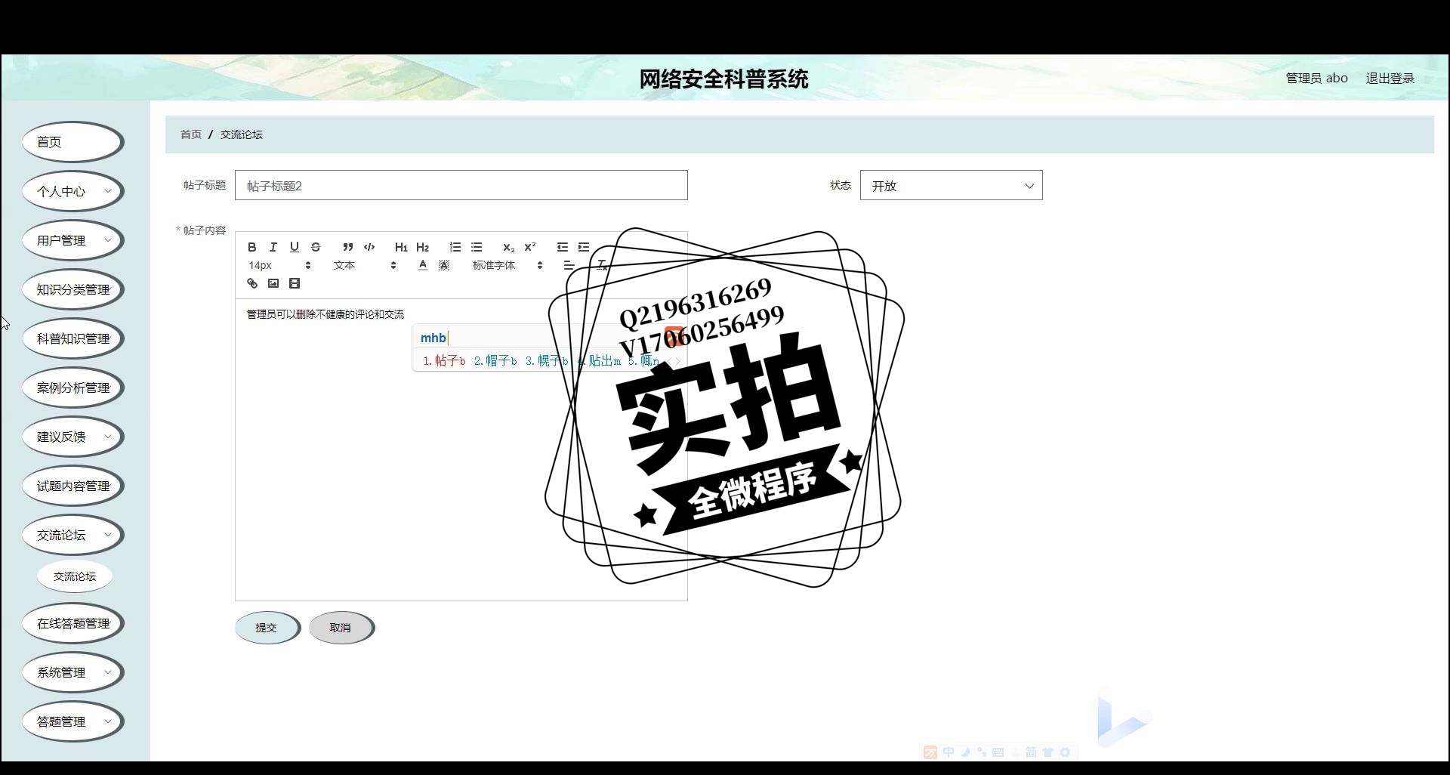Log out via 退出登录 link
Viewport: 1450px width, 775px height.
(1390, 78)
